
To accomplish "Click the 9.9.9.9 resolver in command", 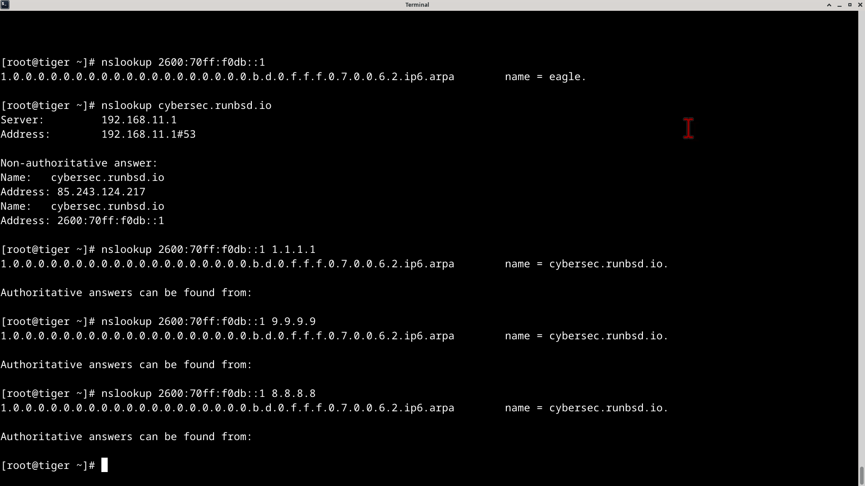I will pyautogui.click(x=293, y=321).
